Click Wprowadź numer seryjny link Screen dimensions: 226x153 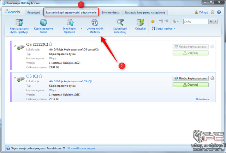[81, 148]
